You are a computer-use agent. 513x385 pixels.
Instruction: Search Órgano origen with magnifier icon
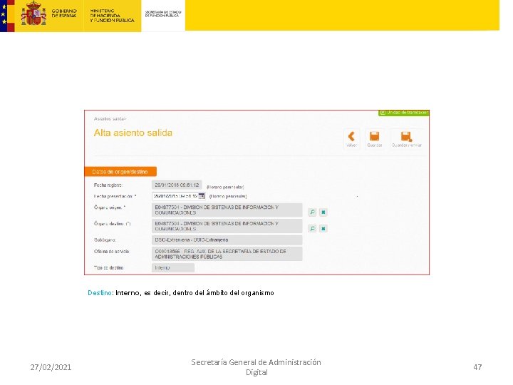[x=313, y=212]
